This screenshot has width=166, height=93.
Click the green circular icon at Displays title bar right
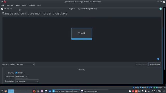[x=161, y=9]
